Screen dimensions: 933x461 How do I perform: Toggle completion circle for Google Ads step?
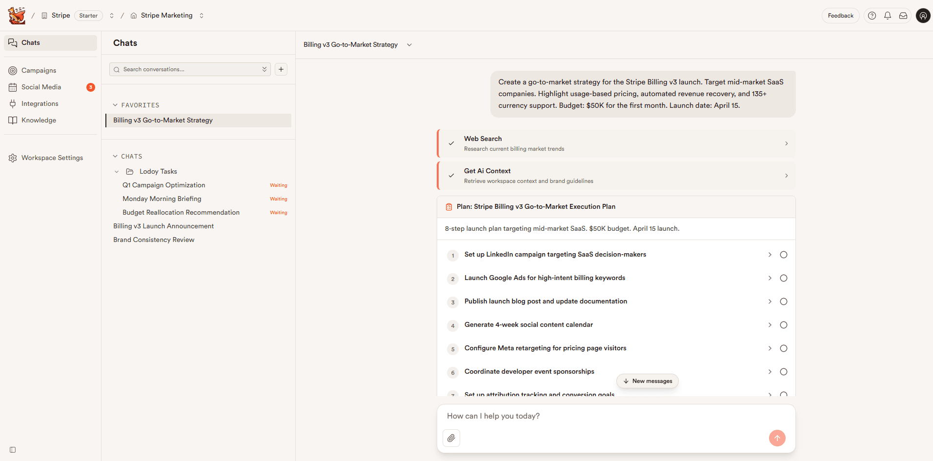(783, 278)
